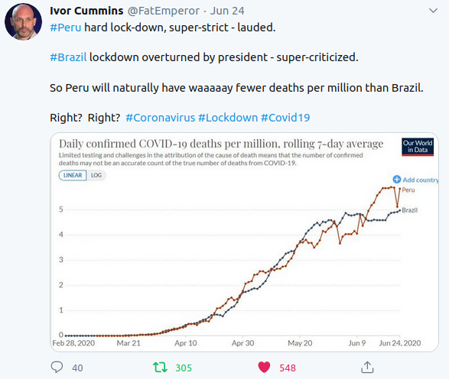Click the red heart like icon
449x379 pixels.
click(x=264, y=368)
